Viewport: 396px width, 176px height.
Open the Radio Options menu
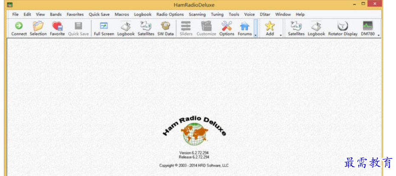pos(170,14)
